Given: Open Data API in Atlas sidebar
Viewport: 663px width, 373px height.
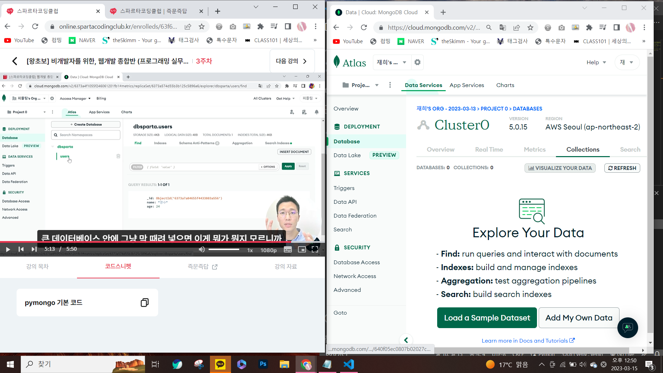Looking at the screenshot, I should point(345,202).
